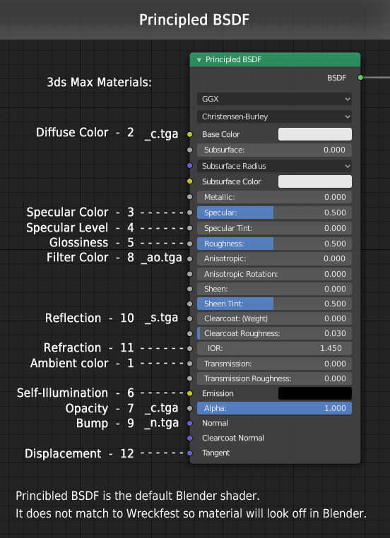Click the "_n.tga" text beside Bump
This screenshot has height=538, width=390.
[161, 424]
